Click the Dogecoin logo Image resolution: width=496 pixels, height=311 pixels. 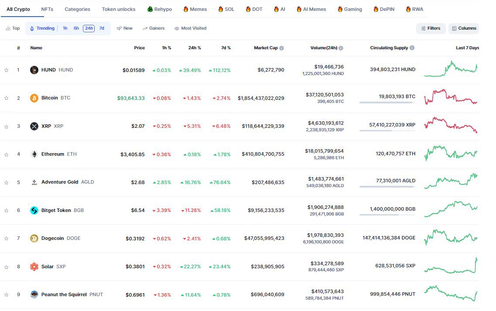click(34, 238)
